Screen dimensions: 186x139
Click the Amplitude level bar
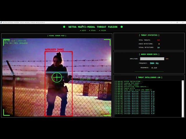[x=152, y=59]
